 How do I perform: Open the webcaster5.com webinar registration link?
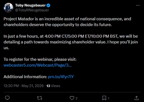click(37, 65)
